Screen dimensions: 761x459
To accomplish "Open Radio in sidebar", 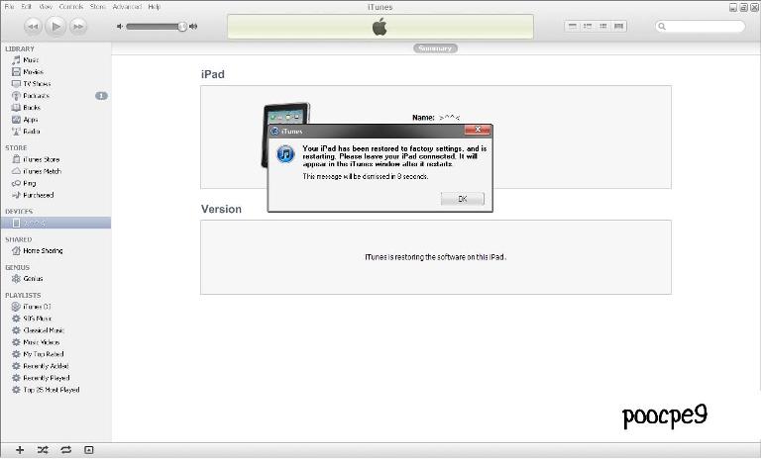I will [32, 132].
